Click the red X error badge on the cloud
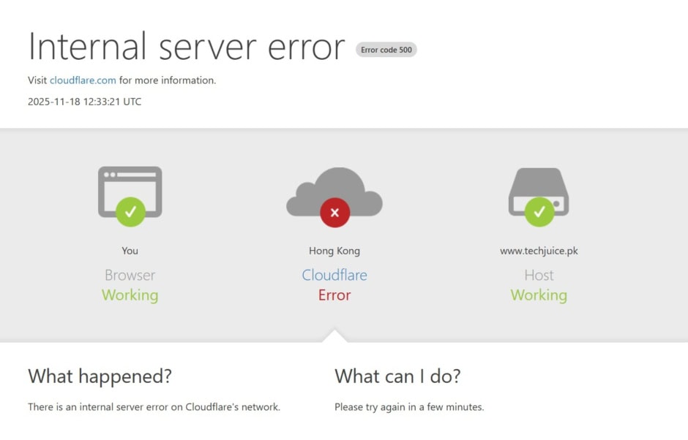 pyautogui.click(x=334, y=213)
